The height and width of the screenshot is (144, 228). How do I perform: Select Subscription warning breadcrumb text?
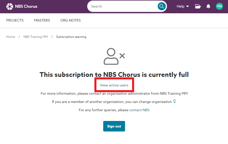point(71,37)
